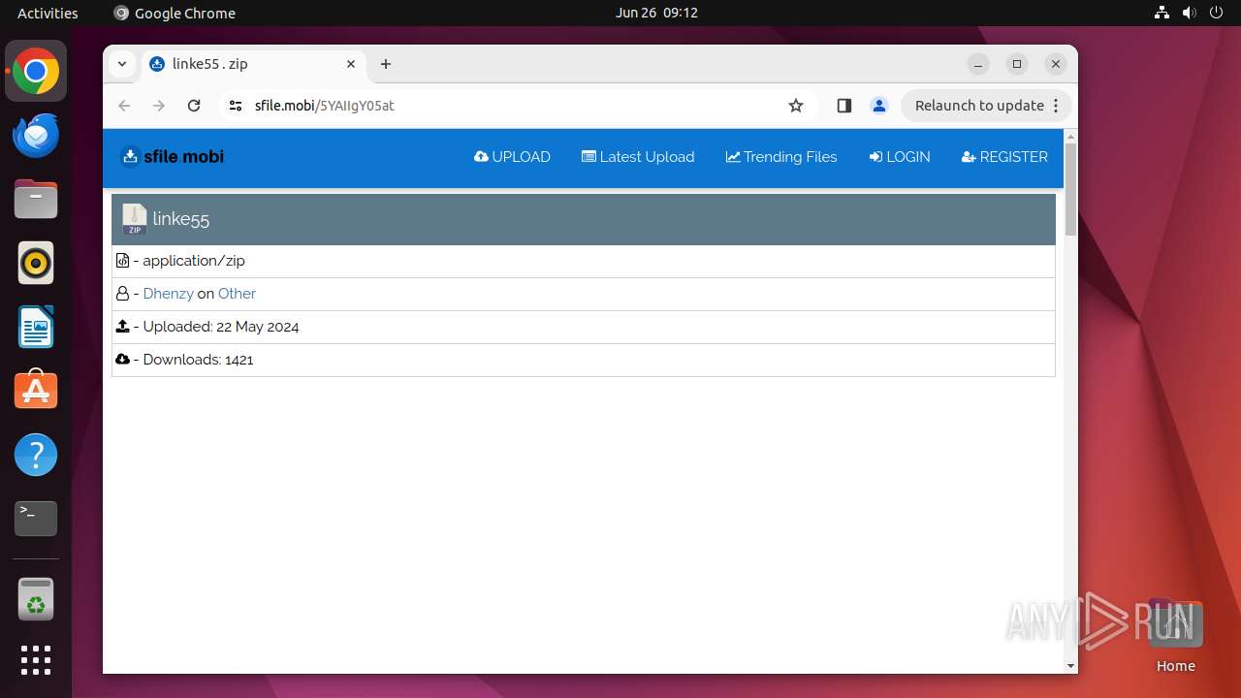Click the 'Downloads: 1421' text
Image resolution: width=1241 pixels, height=698 pixels.
click(198, 360)
